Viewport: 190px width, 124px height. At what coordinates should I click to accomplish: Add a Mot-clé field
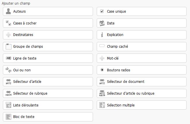tap(141, 58)
